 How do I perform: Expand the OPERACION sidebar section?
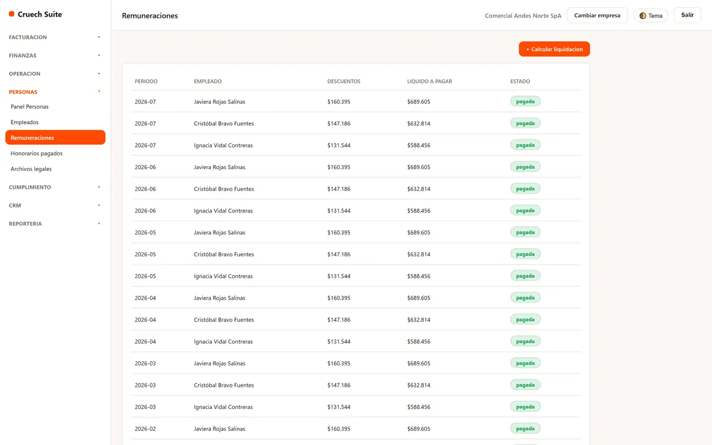(55, 74)
